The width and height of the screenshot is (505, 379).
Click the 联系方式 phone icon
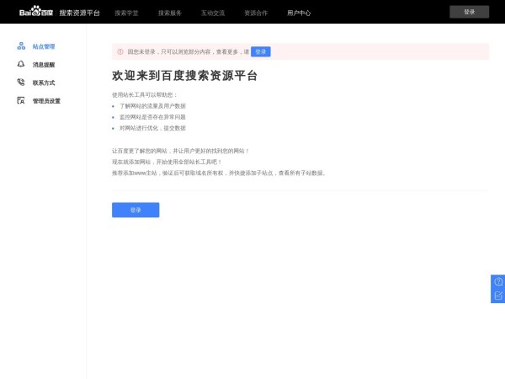[x=21, y=83]
